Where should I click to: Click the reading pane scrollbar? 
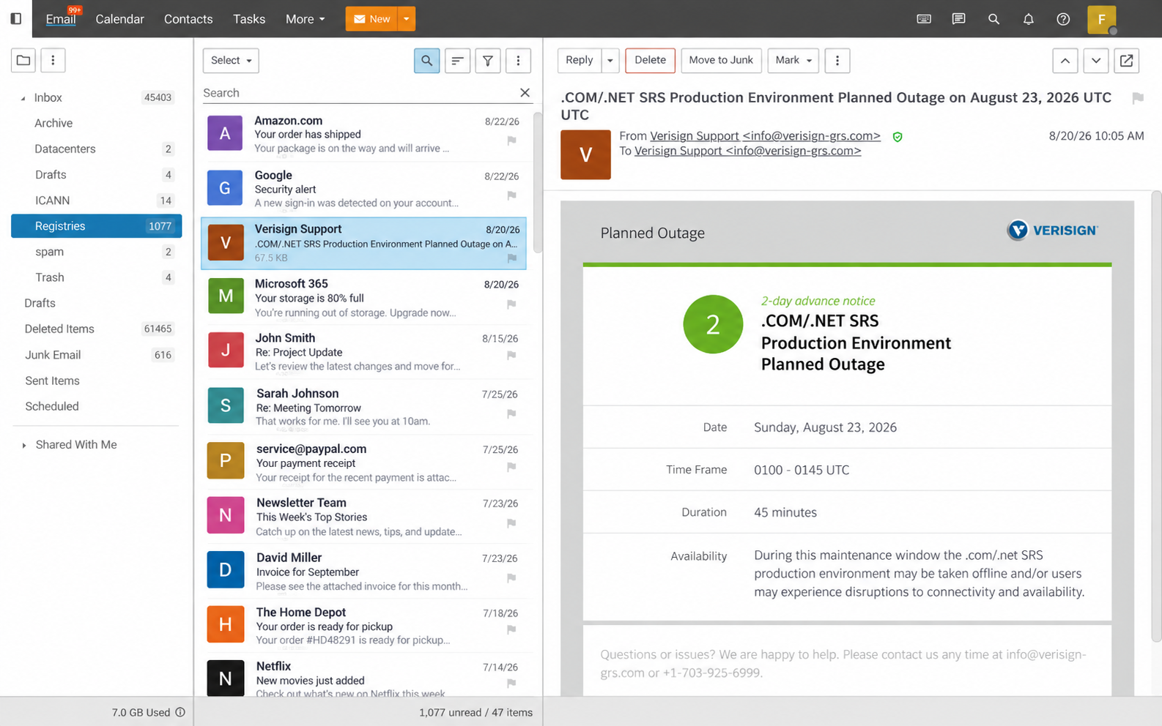click(x=1156, y=416)
